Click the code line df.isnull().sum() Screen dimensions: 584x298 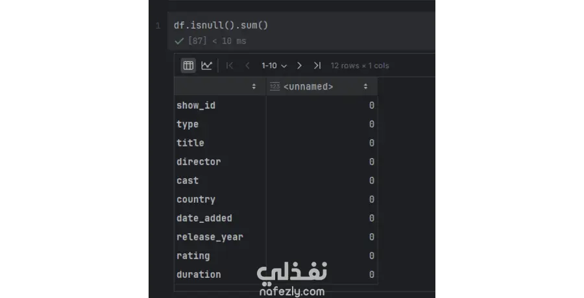pyautogui.click(x=221, y=25)
